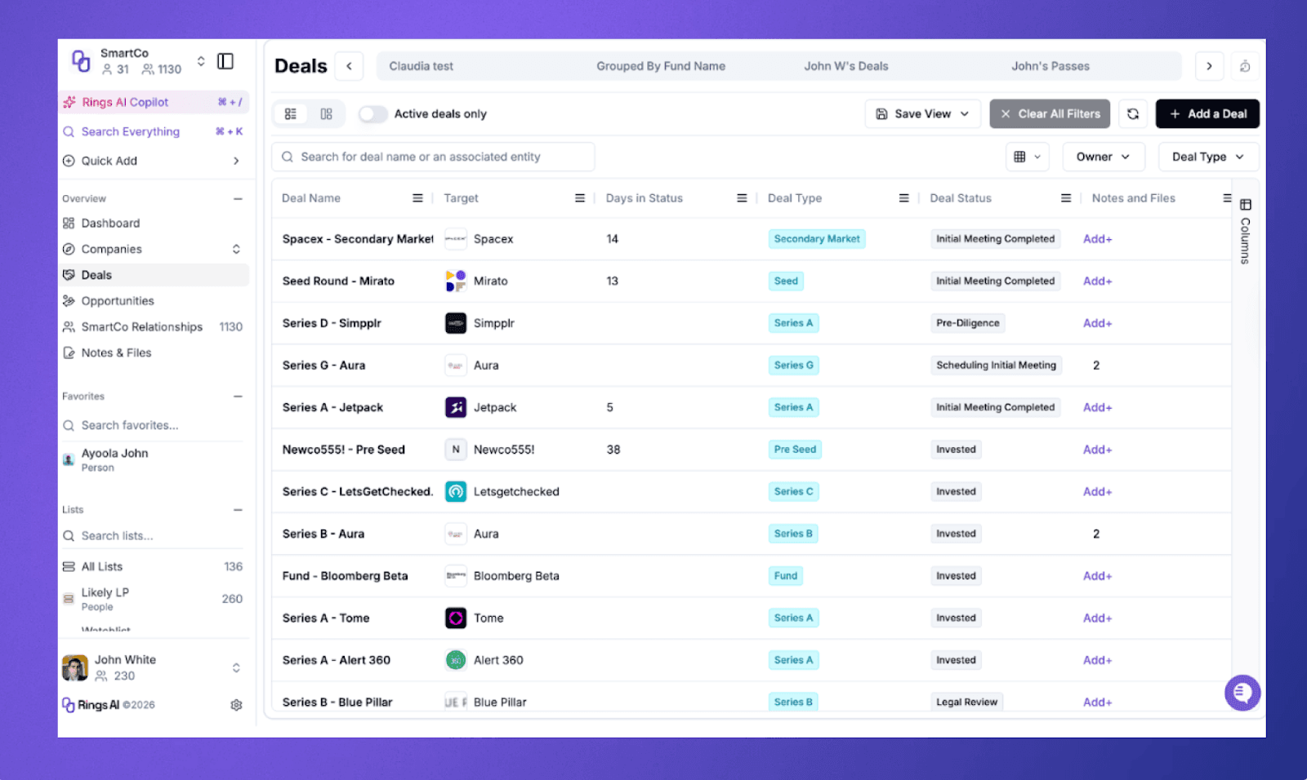This screenshot has height=780, width=1307.
Task: Collapse the left sidebar with the panel toggle
Action: (x=225, y=60)
